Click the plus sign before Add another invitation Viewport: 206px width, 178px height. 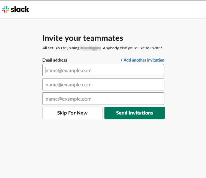click(122, 60)
